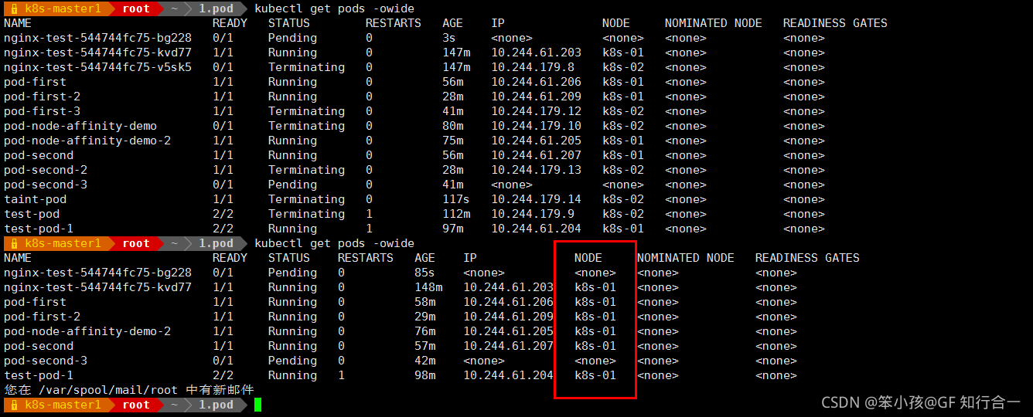Click Running status in the 29m row

pos(292,317)
